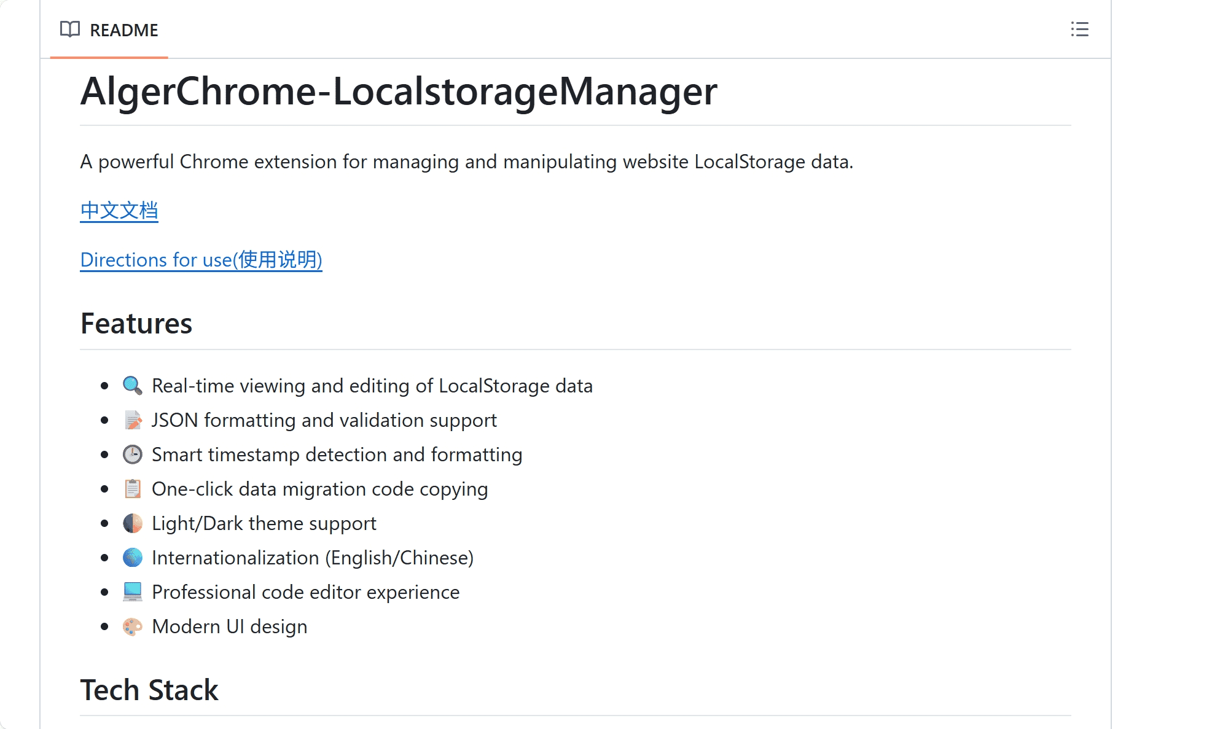This screenshot has height=729, width=1212.
Task: Click the Features heading
Action: pyautogui.click(x=136, y=324)
